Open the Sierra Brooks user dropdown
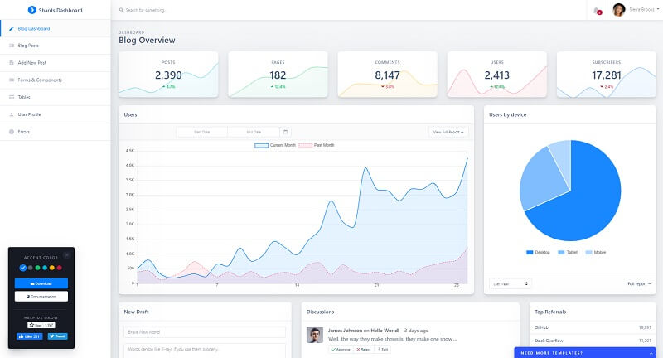663x358 pixels. 635,10
